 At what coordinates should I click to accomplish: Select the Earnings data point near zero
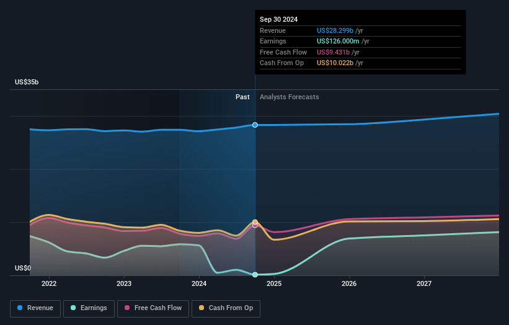tap(255, 275)
